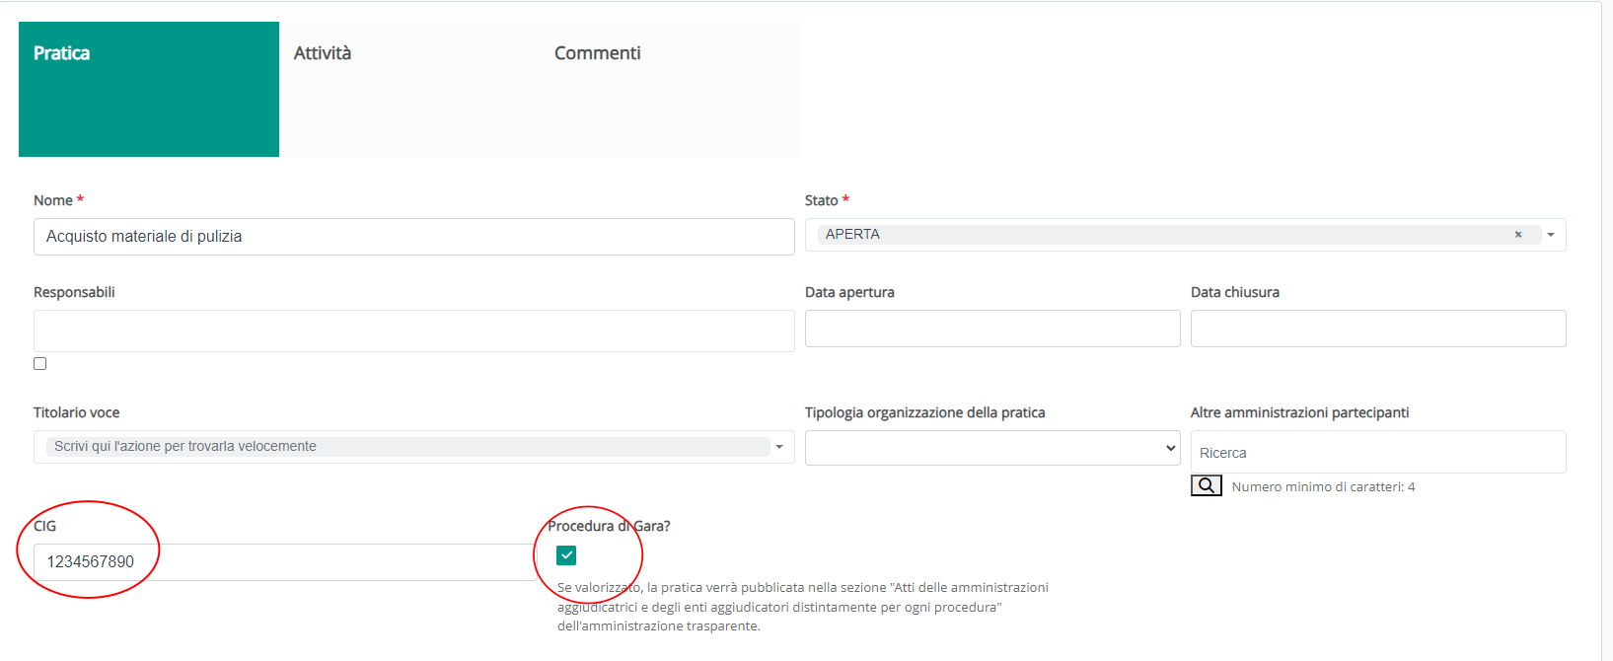This screenshot has height=661, width=1613.
Task: Click the magnifier search icon
Action: (1207, 485)
